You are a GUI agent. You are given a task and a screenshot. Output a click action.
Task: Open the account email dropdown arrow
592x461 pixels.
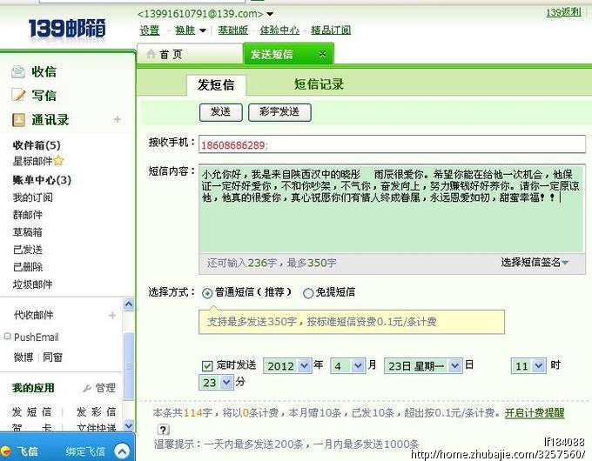point(270,14)
